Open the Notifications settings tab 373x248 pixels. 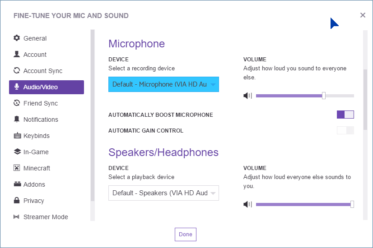point(41,119)
